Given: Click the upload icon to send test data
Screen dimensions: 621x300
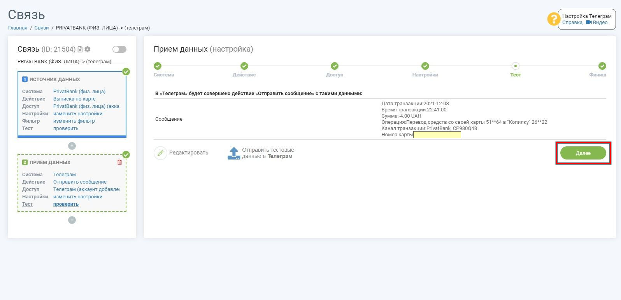Looking at the screenshot, I should pos(234,153).
